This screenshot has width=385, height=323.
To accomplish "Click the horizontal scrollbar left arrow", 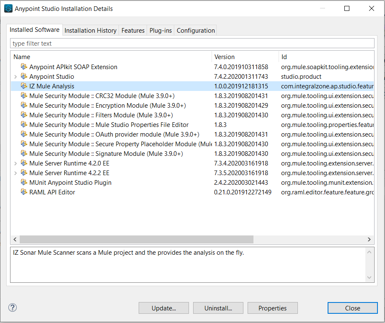I will [15, 239].
